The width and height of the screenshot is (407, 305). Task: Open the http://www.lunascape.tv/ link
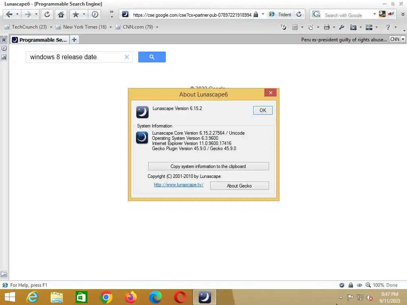[x=178, y=185]
